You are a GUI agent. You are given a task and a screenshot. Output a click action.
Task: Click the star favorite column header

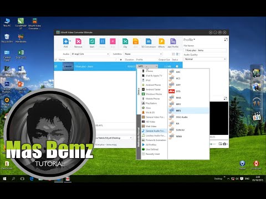tap(121, 60)
